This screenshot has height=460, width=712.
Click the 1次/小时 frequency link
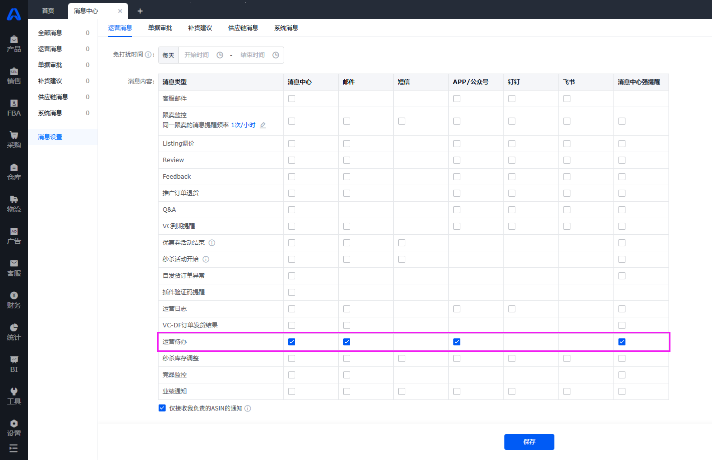[243, 125]
